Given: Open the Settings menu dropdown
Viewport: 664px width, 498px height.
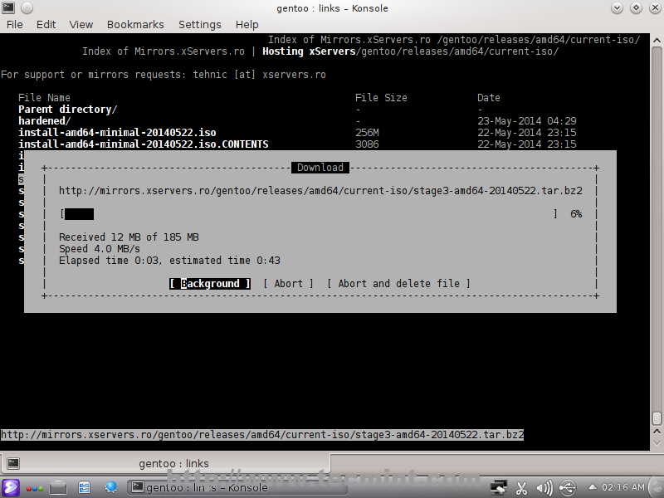Looking at the screenshot, I should (200, 24).
